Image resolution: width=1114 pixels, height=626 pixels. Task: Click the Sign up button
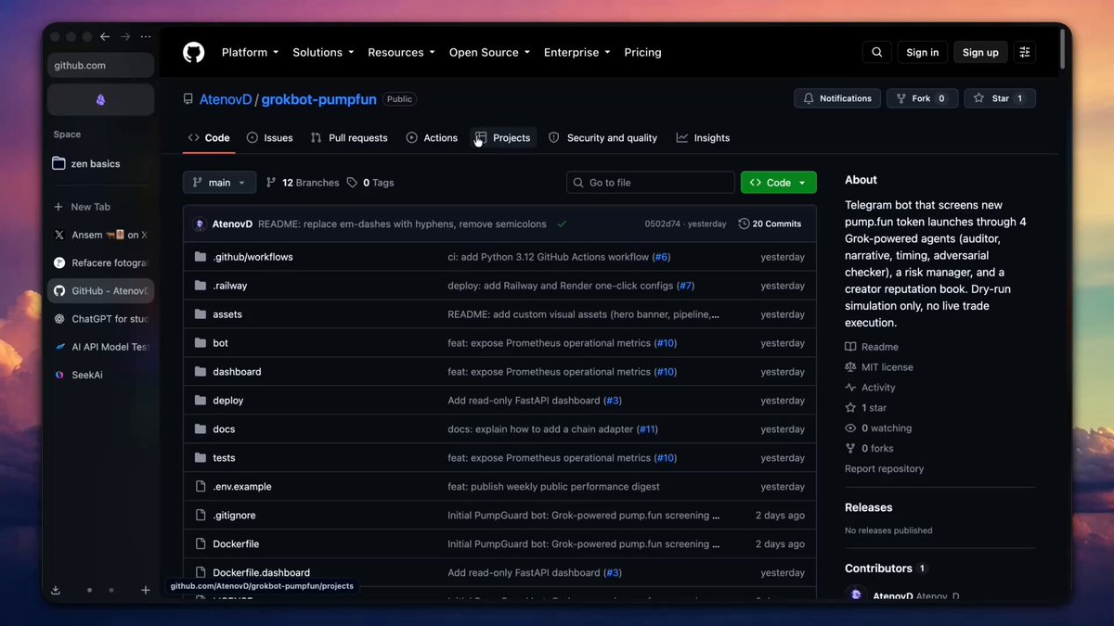coord(980,53)
